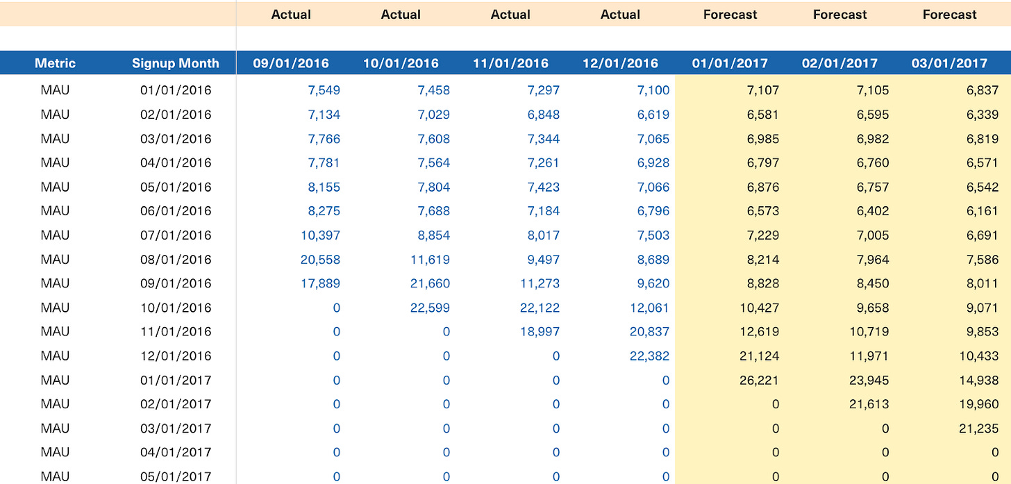The width and height of the screenshot is (1011, 484).
Task: Select cell with value 12,061
Action: [650, 308]
